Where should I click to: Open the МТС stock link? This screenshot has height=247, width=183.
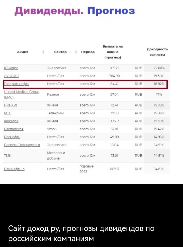point(8,113)
